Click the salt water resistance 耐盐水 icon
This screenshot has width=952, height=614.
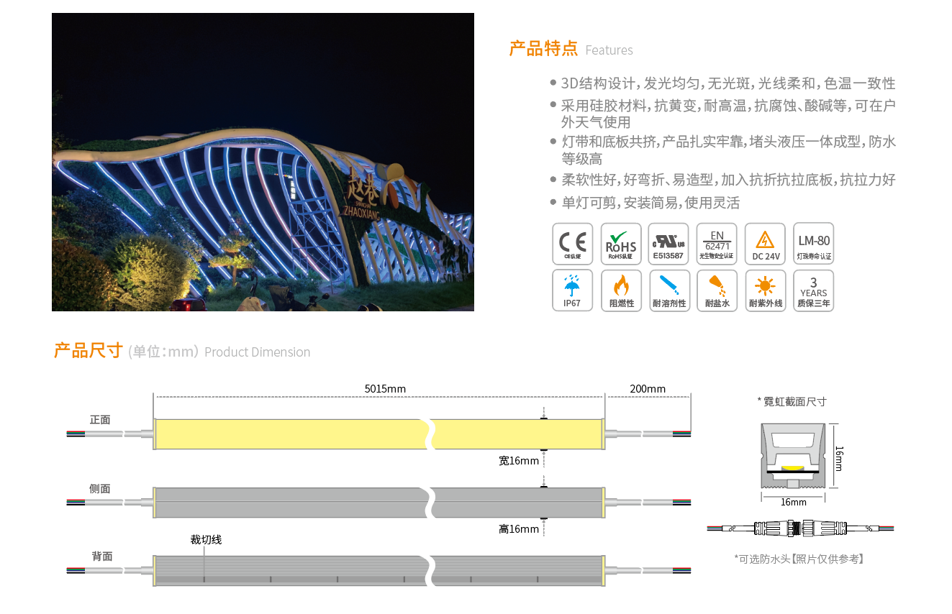[717, 290]
